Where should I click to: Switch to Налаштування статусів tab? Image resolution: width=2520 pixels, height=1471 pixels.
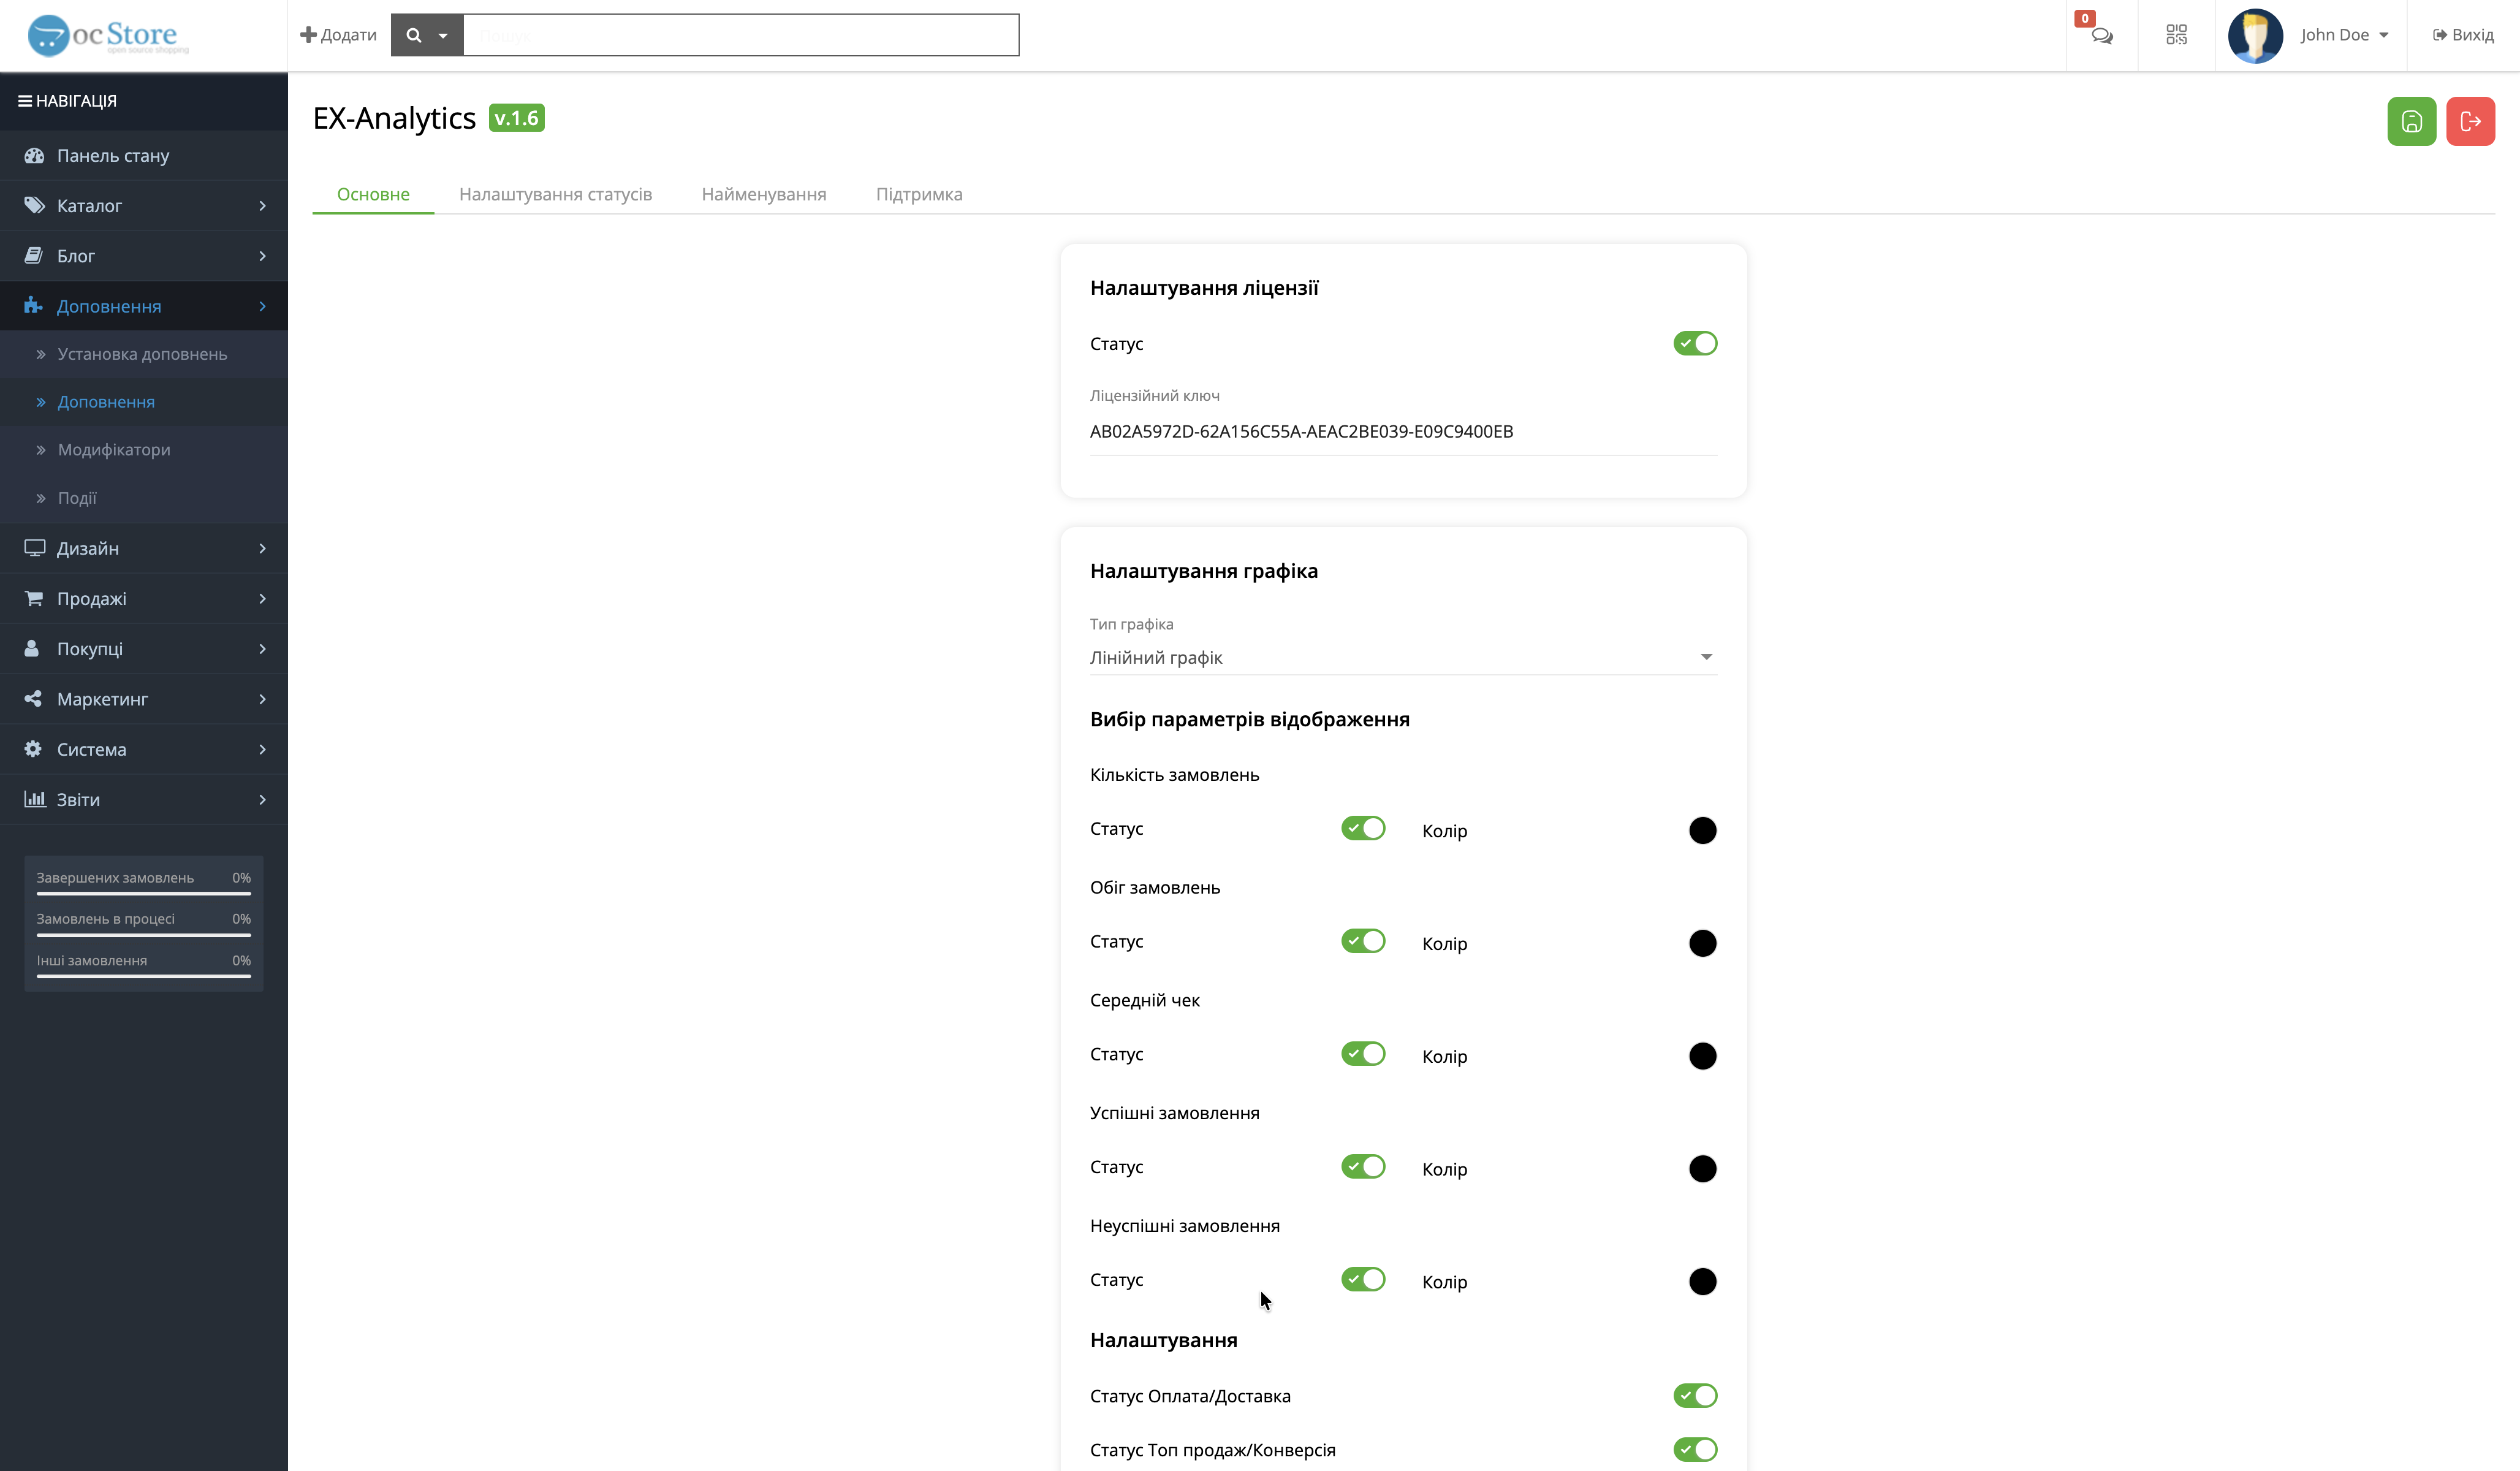point(555,194)
